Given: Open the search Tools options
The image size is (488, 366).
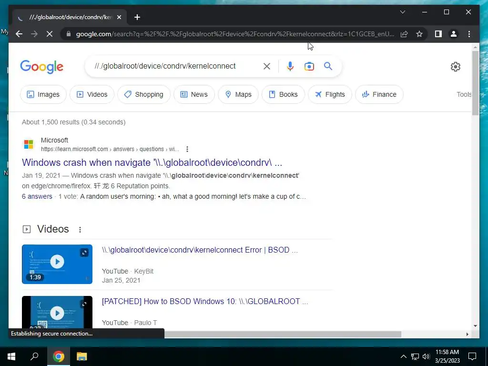Looking at the screenshot, I should (464, 94).
